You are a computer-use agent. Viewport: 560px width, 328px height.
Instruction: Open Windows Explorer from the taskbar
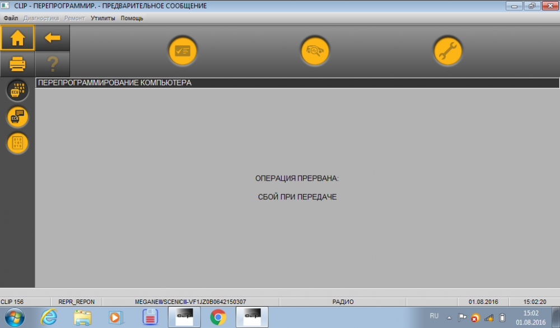click(x=82, y=317)
